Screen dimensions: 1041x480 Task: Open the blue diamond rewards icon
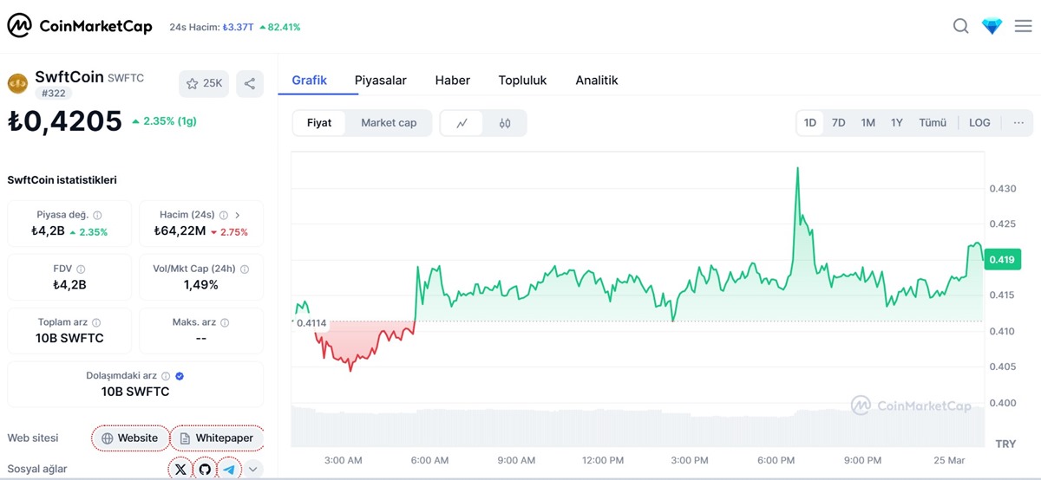pos(992,27)
